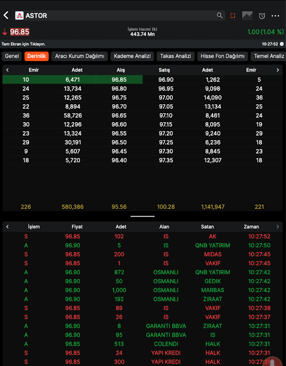Open Kademe Analizi tab
Image resolution: width=286 pixels, height=366 pixels.
tap(132, 56)
